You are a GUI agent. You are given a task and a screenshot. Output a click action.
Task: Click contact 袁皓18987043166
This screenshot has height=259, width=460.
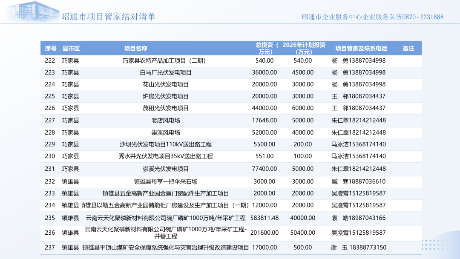pyautogui.click(x=359, y=218)
